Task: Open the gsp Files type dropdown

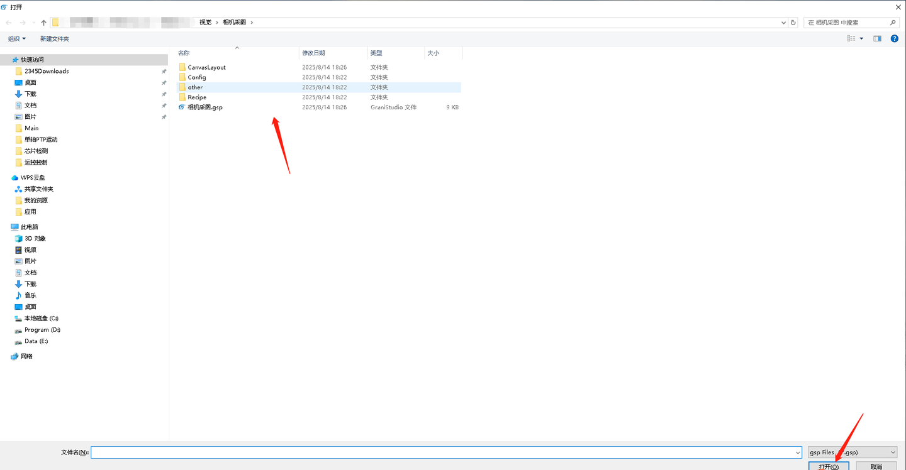Action: pos(853,452)
